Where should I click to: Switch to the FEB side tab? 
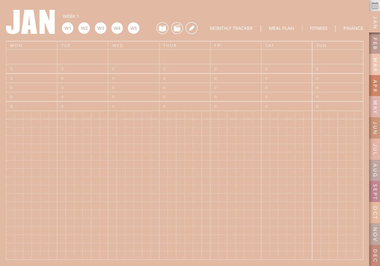[375, 43]
